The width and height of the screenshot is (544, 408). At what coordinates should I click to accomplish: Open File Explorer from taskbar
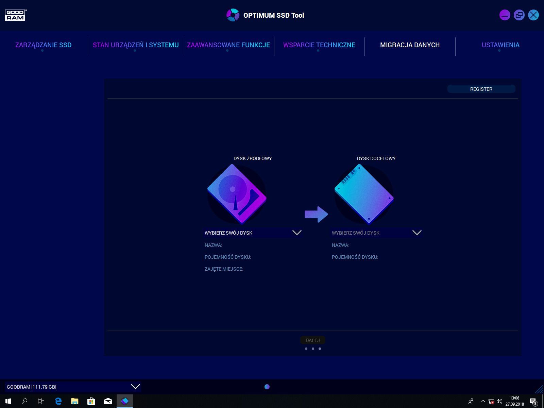click(x=75, y=401)
